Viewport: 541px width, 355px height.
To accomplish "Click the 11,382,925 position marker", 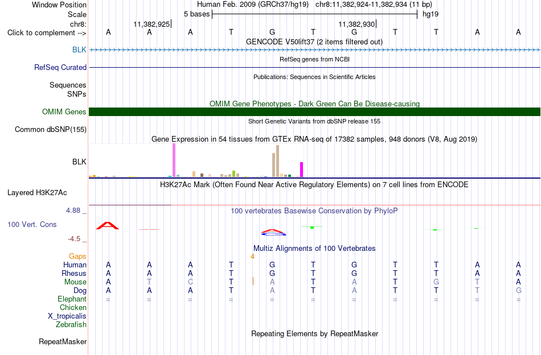I will pyautogui.click(x=151, y=24).
